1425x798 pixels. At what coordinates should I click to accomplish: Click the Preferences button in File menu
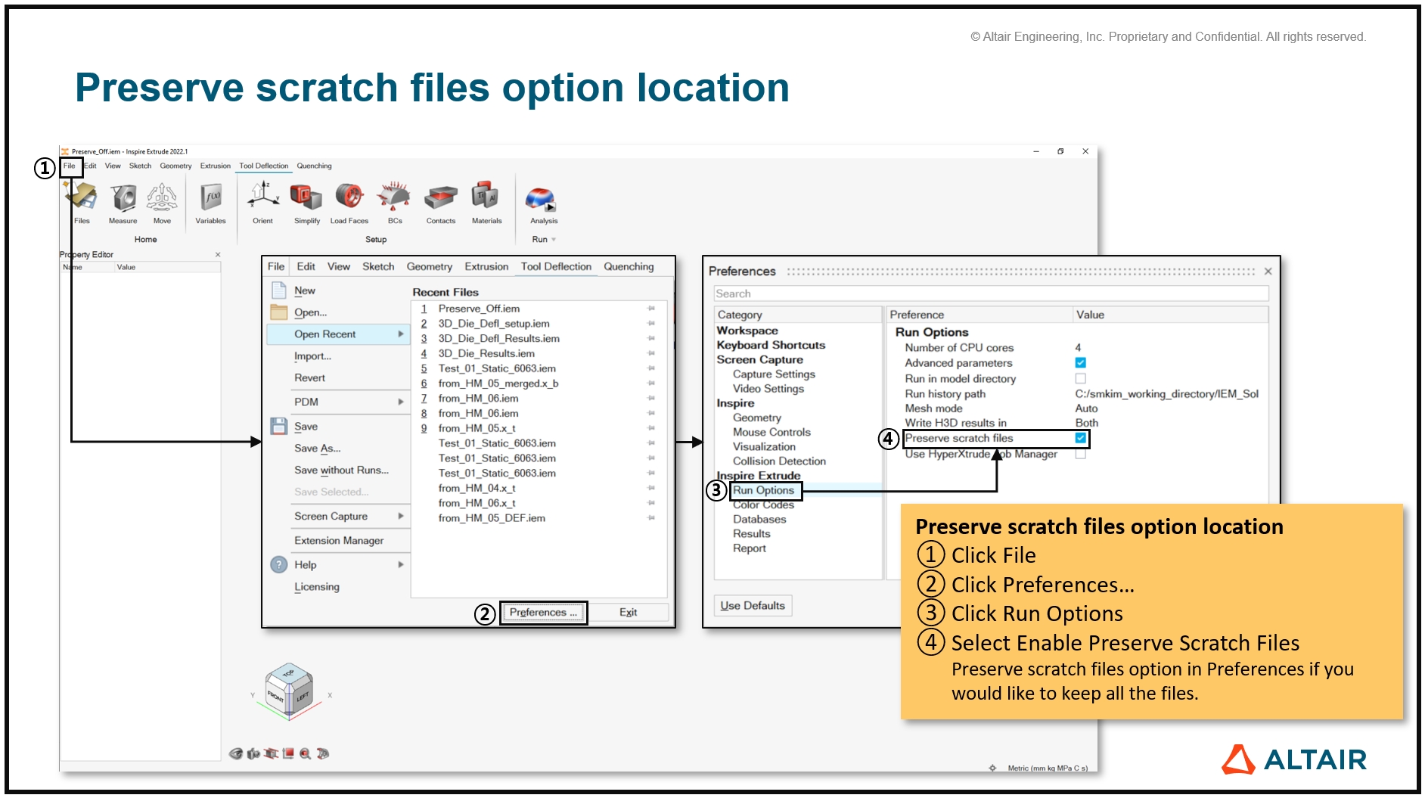(543, 612)
